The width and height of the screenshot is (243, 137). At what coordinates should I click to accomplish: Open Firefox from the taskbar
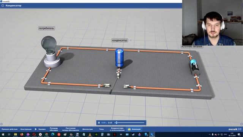22,134
